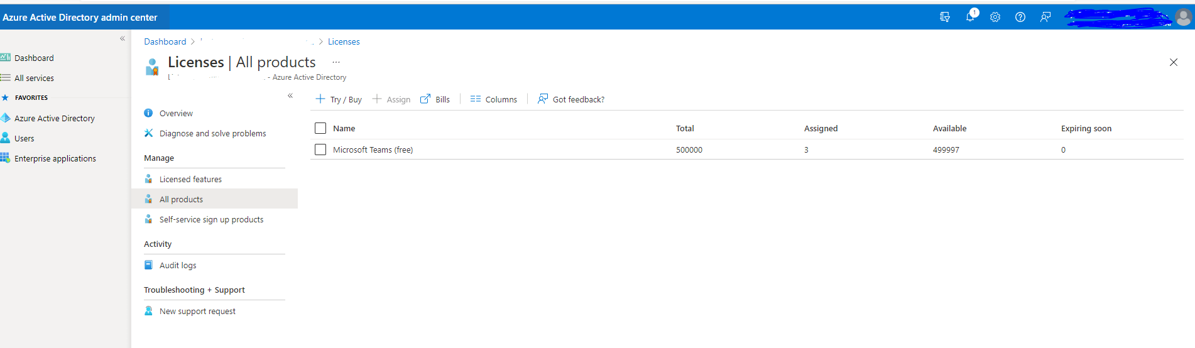Click the Columns list icon
Screen dimensions: 1195x348
(x=476, y=99)
